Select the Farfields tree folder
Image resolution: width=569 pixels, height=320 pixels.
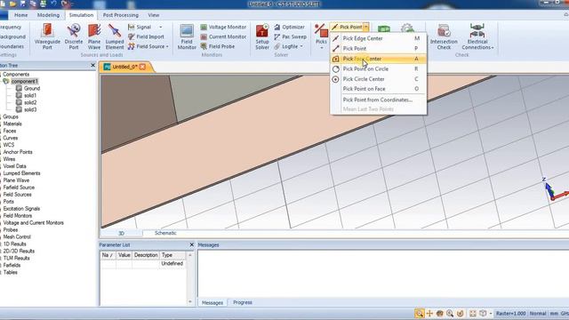[x=12, y=265]
